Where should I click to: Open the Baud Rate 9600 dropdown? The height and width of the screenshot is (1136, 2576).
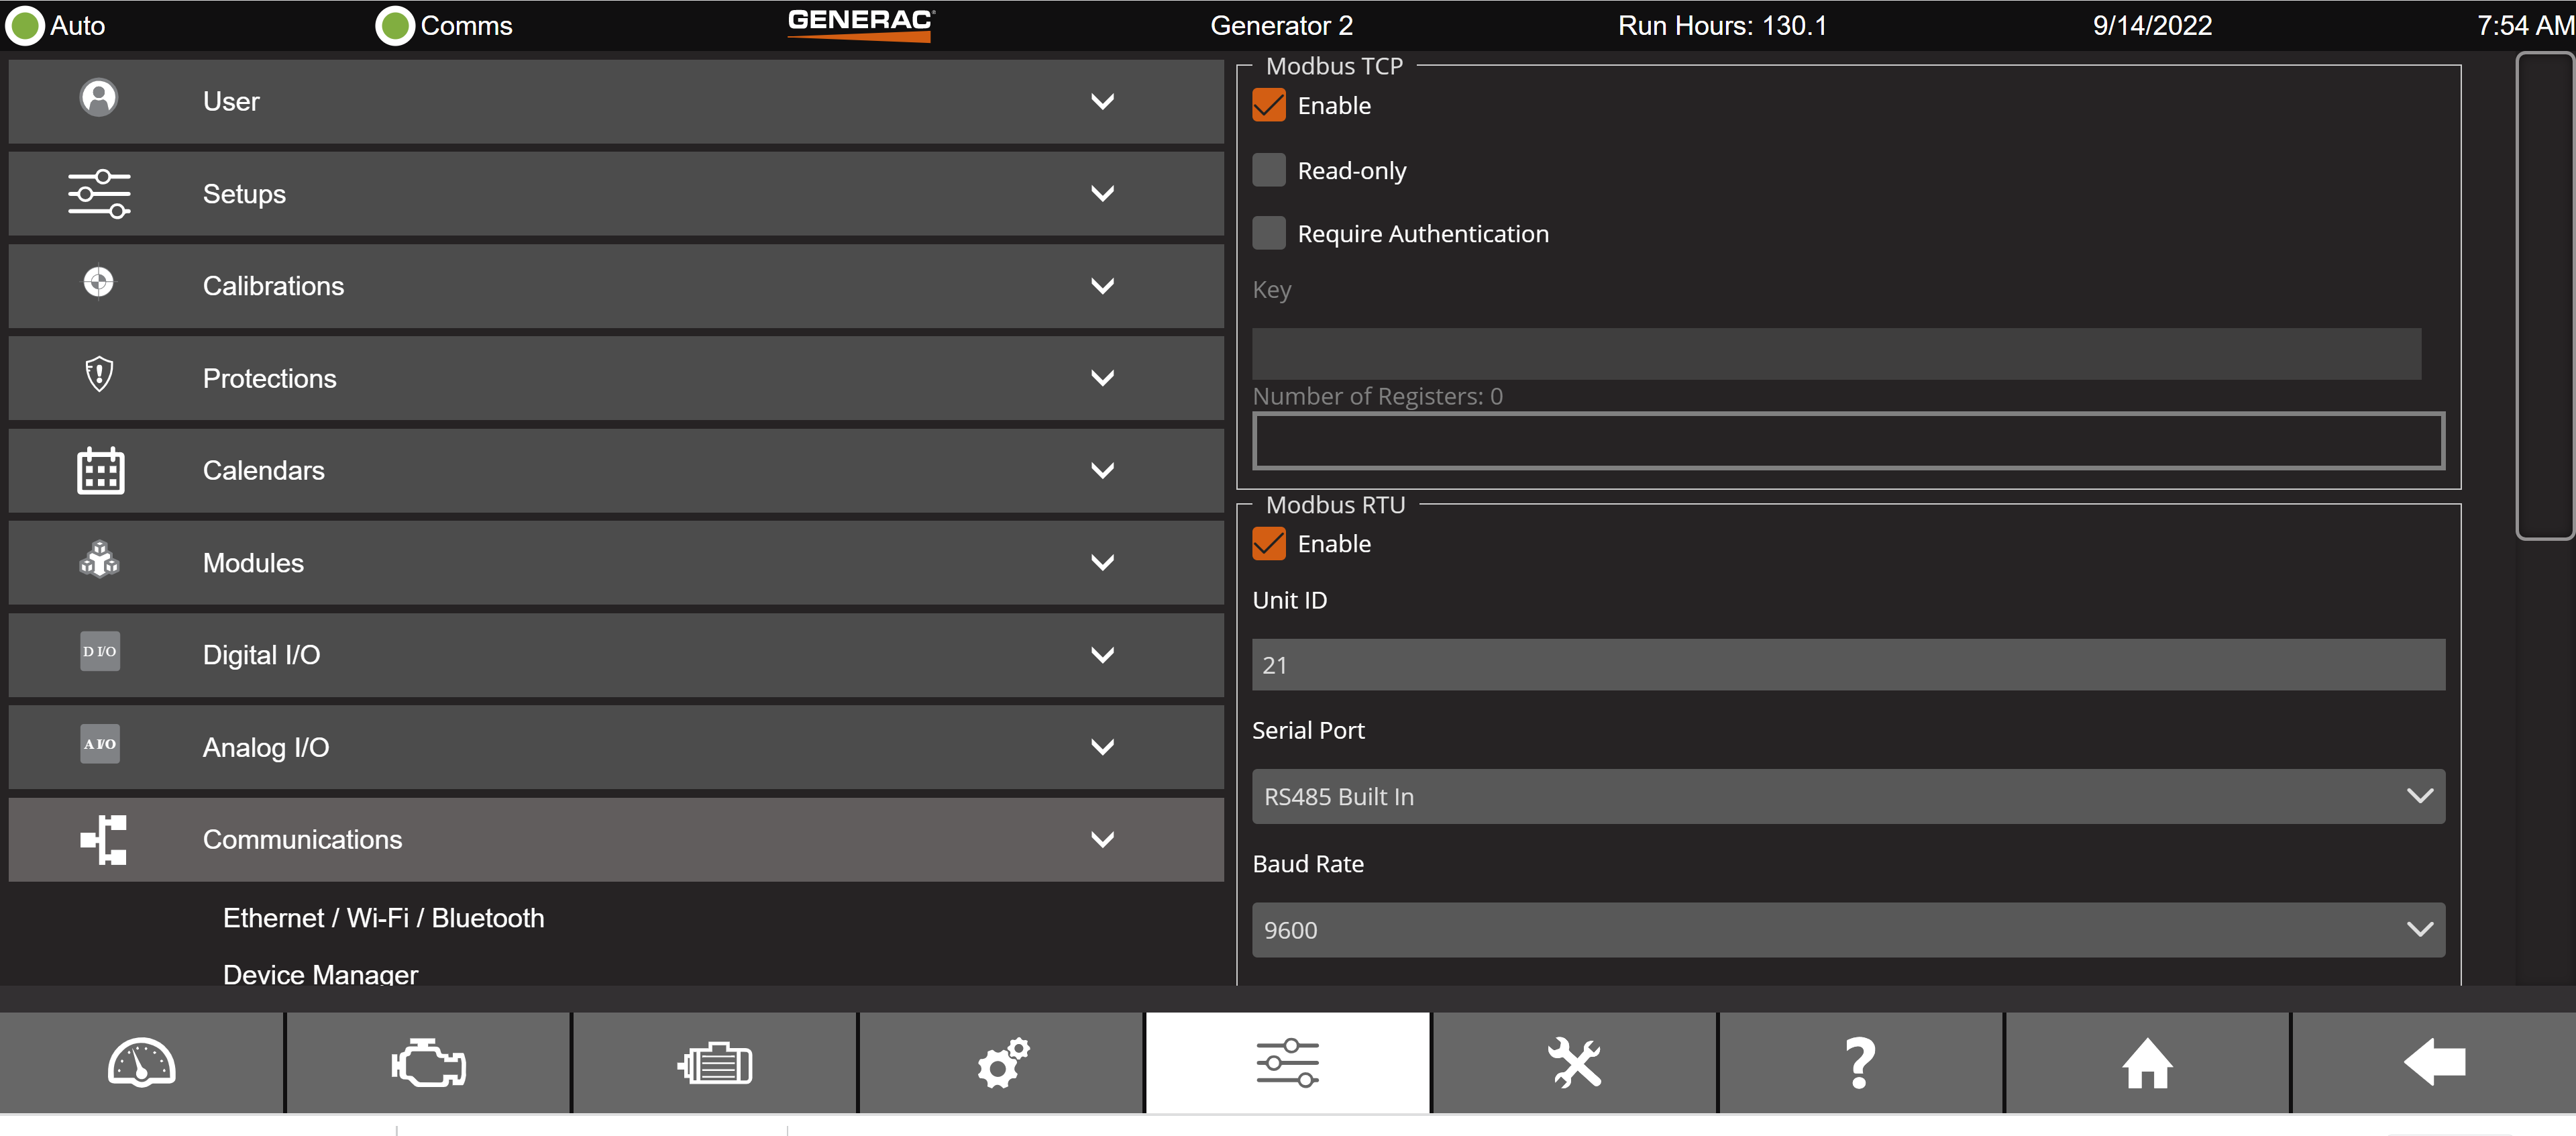coord(1847,930)
